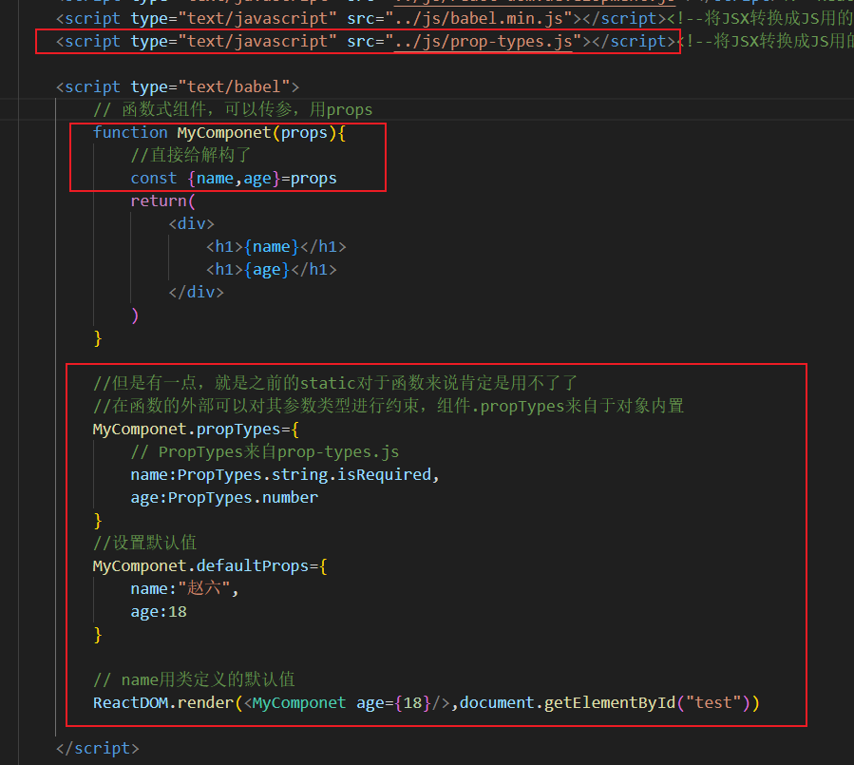Click MyComponet.defaultProps assignment line

pyautogui.click(x=205, y=565)
